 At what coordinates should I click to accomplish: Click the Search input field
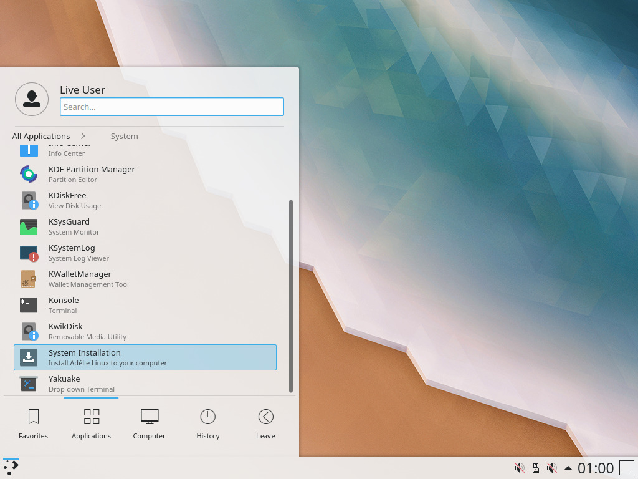(x=171, y=106)
